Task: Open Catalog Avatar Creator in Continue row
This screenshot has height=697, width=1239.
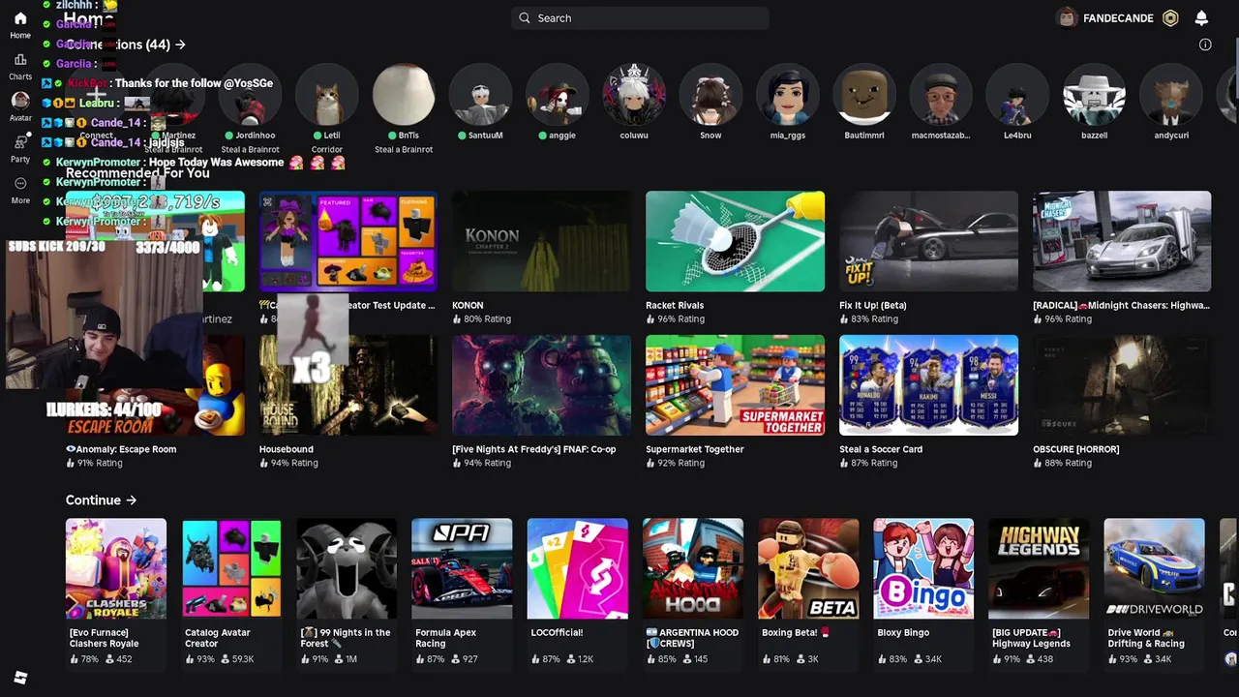Action: tap(231, 568)
